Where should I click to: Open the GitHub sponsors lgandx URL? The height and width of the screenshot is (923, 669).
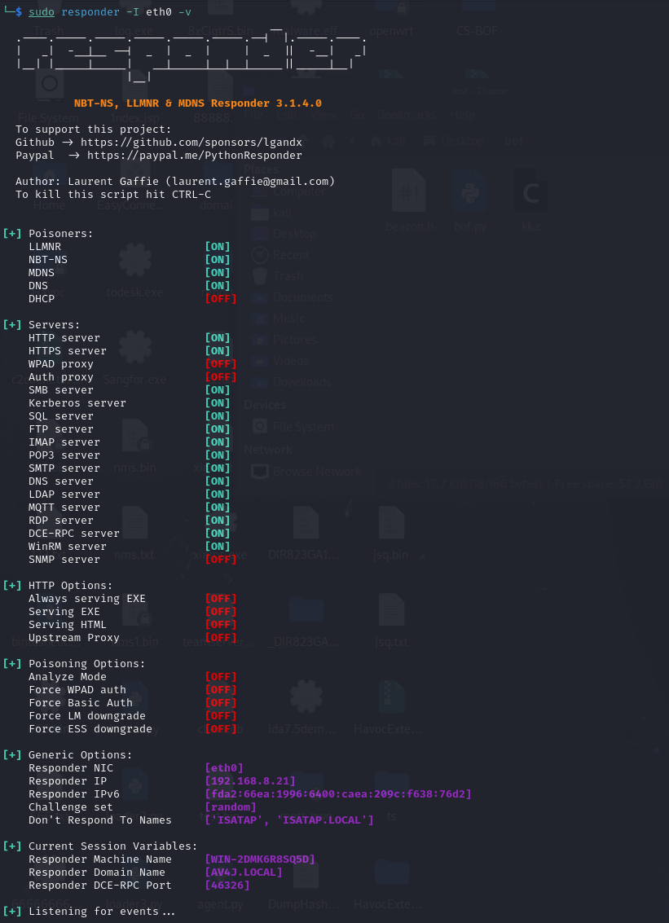point(191,143)
